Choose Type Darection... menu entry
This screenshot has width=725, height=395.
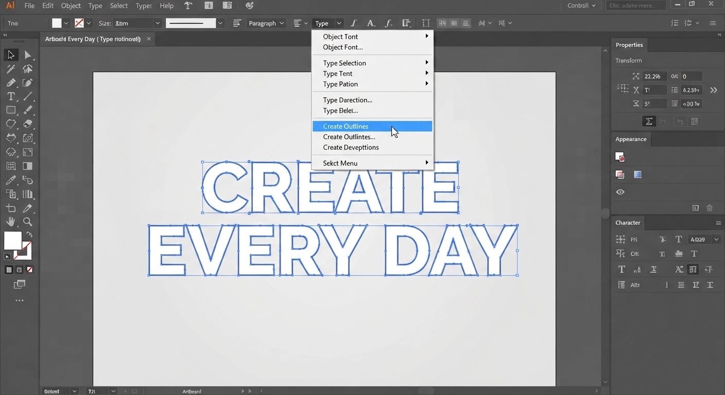click(373, 100)
